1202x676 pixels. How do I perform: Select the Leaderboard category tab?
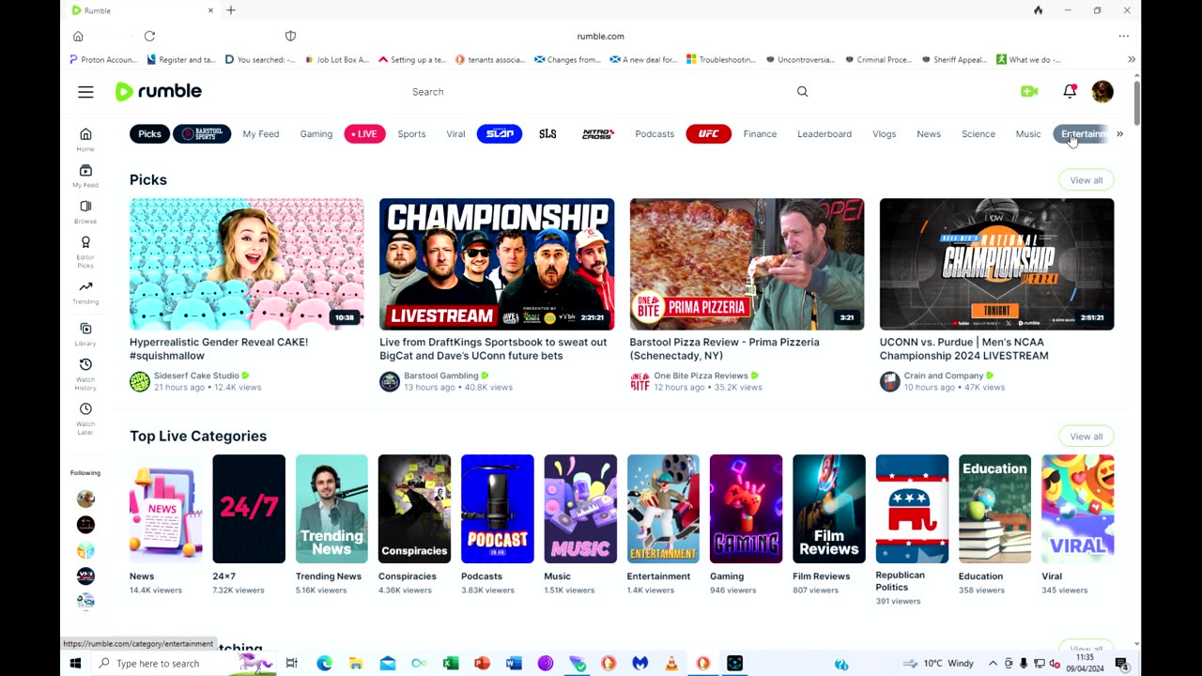[x=824, y=134]
